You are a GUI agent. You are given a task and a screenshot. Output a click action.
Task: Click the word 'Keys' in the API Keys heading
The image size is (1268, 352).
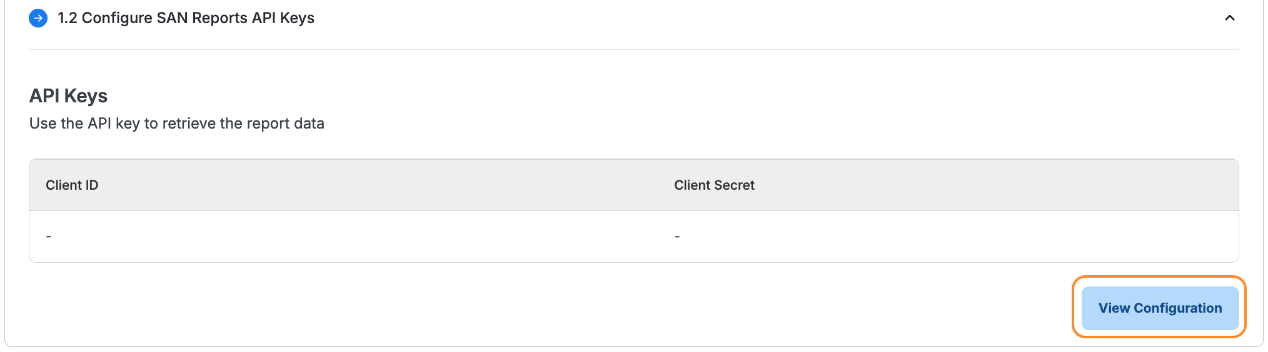click(x=86, y=96)
